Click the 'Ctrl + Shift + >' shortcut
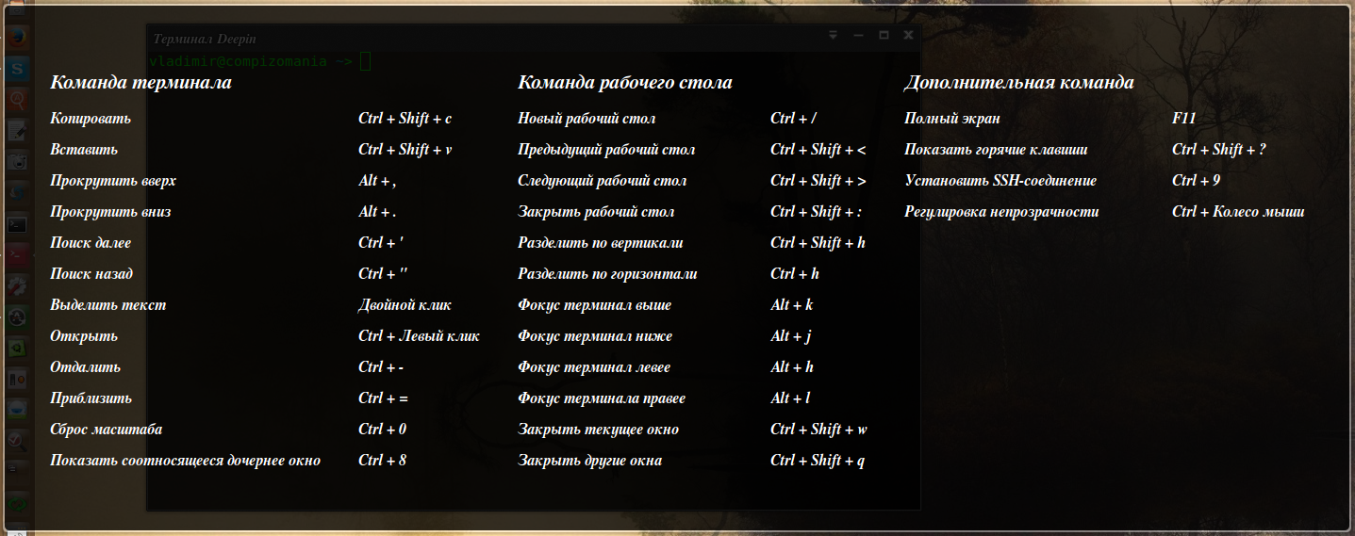The image size is (1355, 536). (818, 181)
